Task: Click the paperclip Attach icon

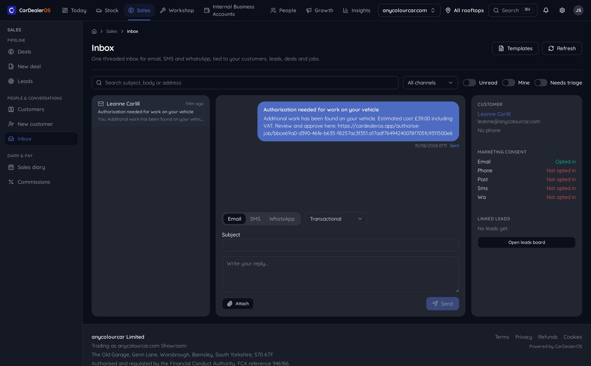Action: [x=230, y=304]
